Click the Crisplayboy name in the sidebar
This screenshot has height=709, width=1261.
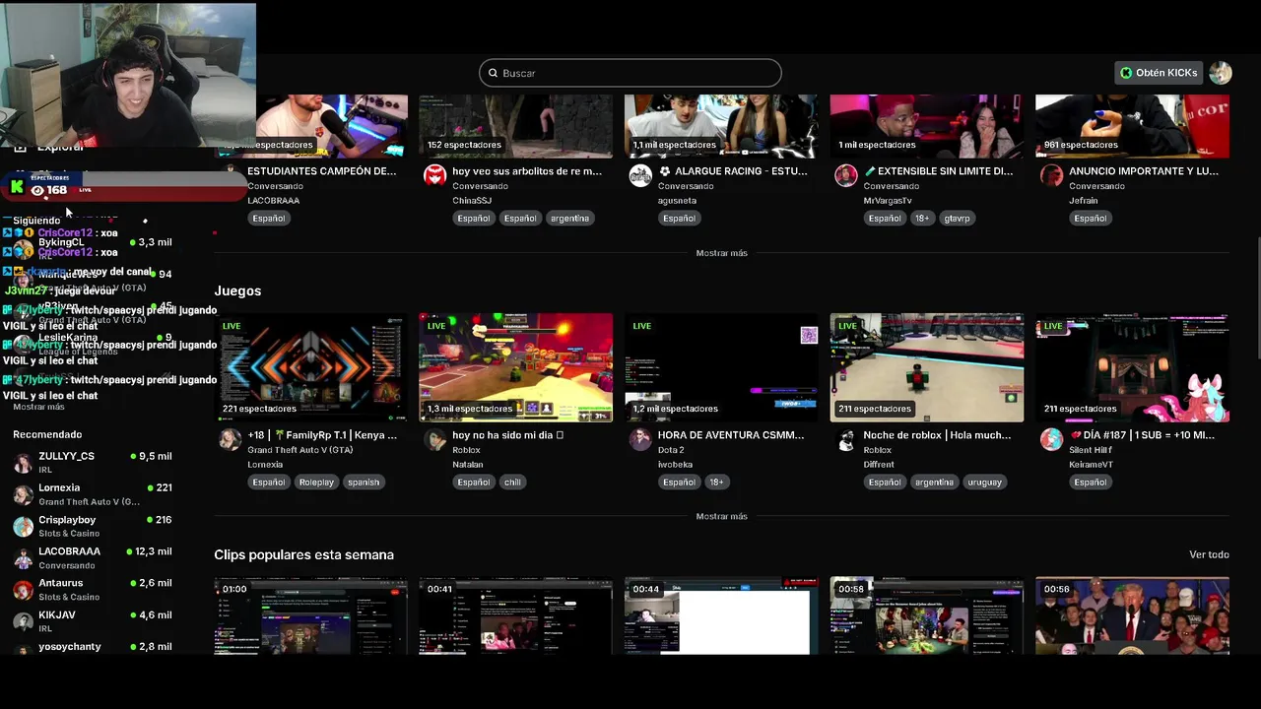pos(67,520)
